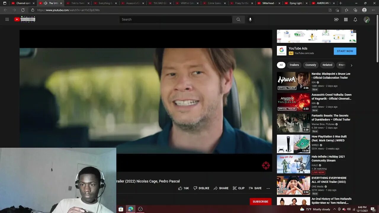Image resolution: width=379 pixels, height=213 pixels.
Task: Close the Crime Scene tab
Action: pos(225,3)
